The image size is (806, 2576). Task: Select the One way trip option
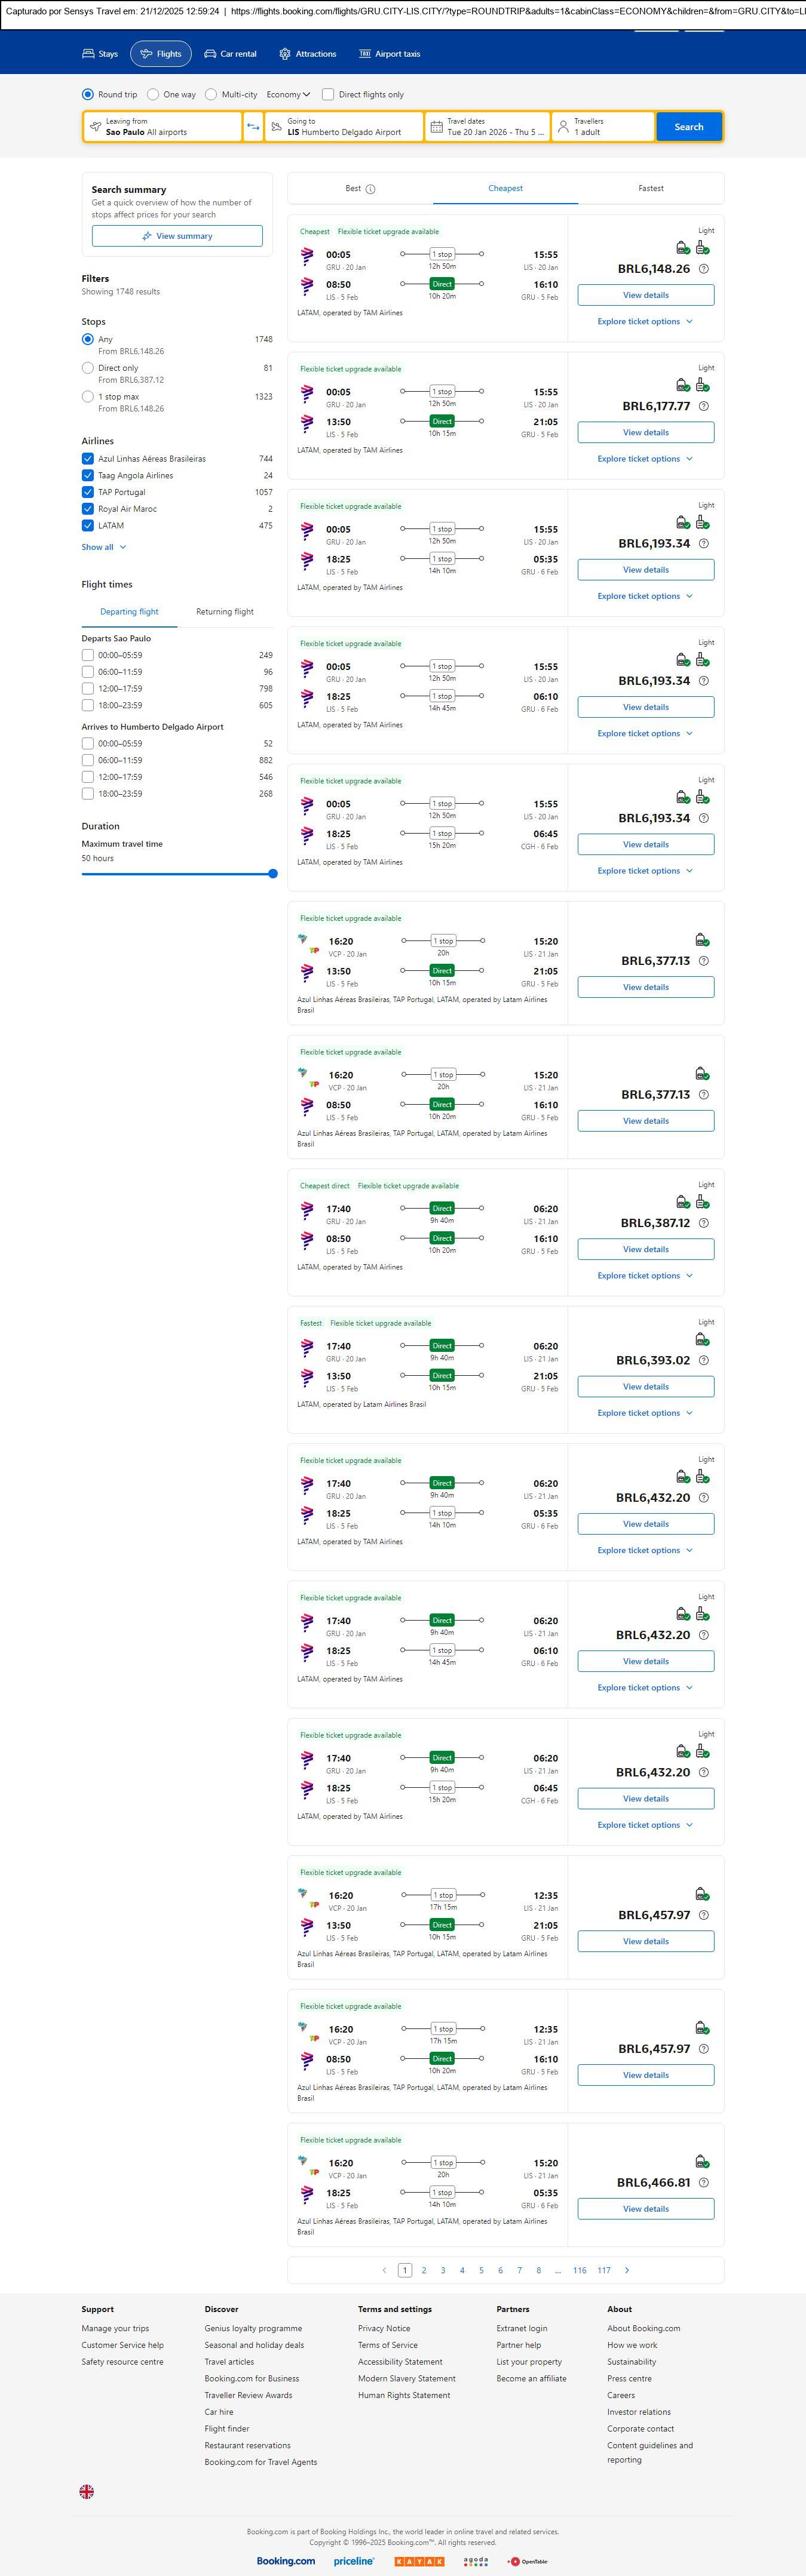153,95
